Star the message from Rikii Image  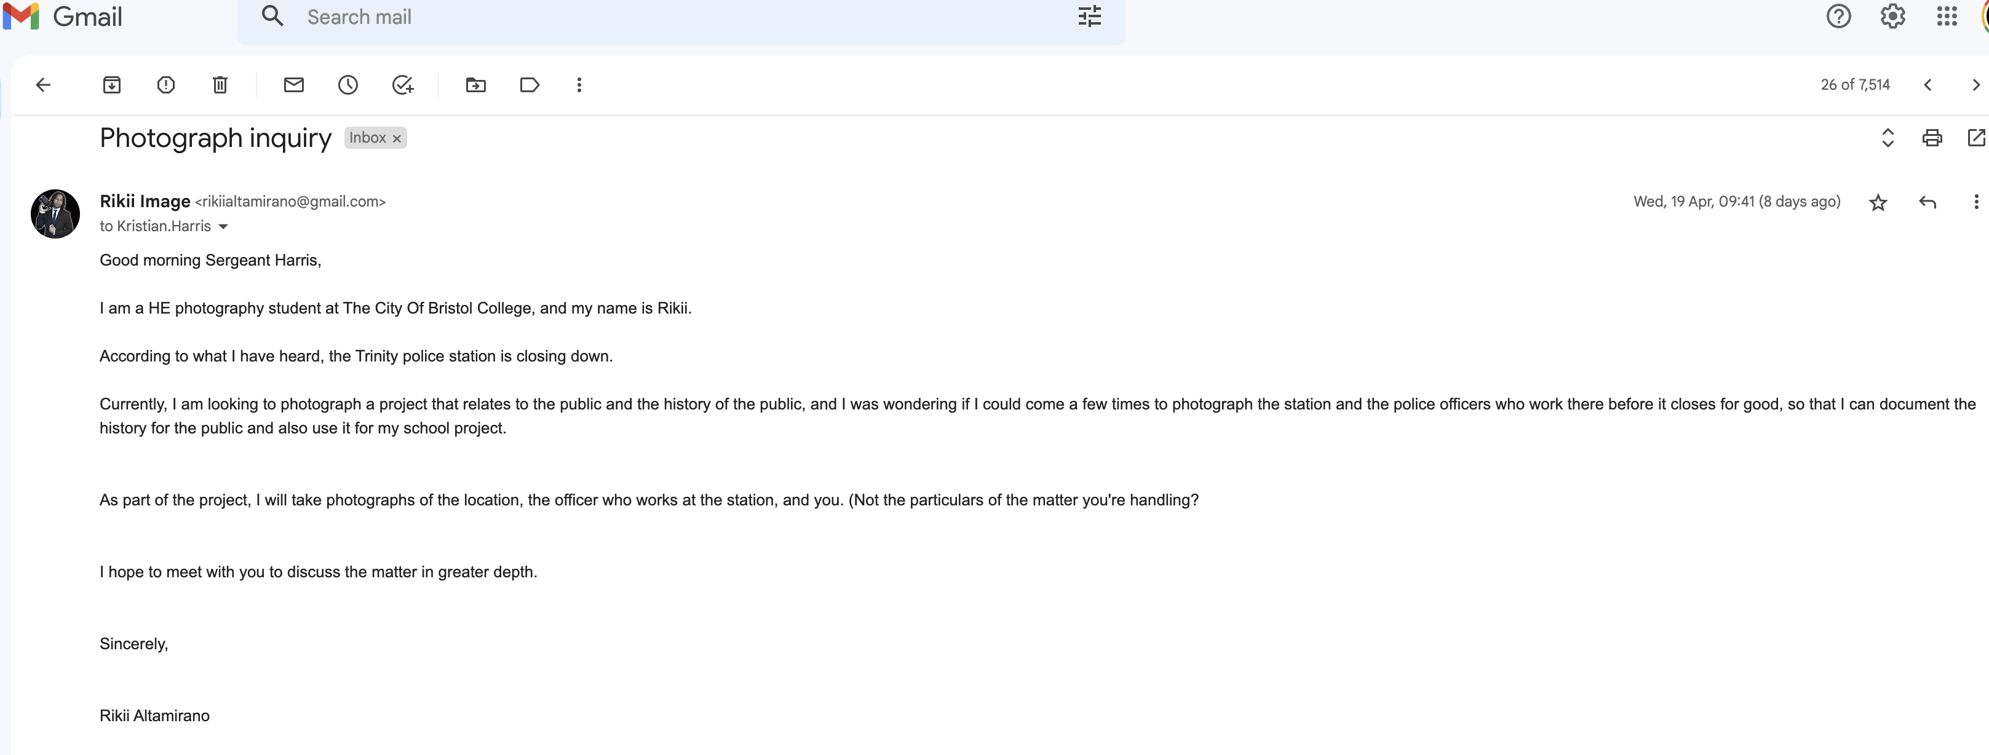[1878, 203]
